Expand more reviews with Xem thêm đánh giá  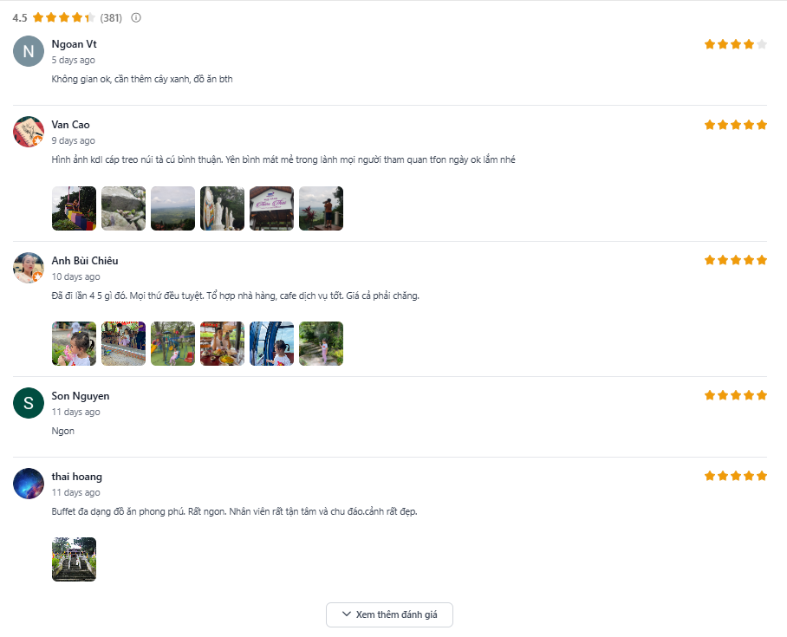(x=389, y=614)
